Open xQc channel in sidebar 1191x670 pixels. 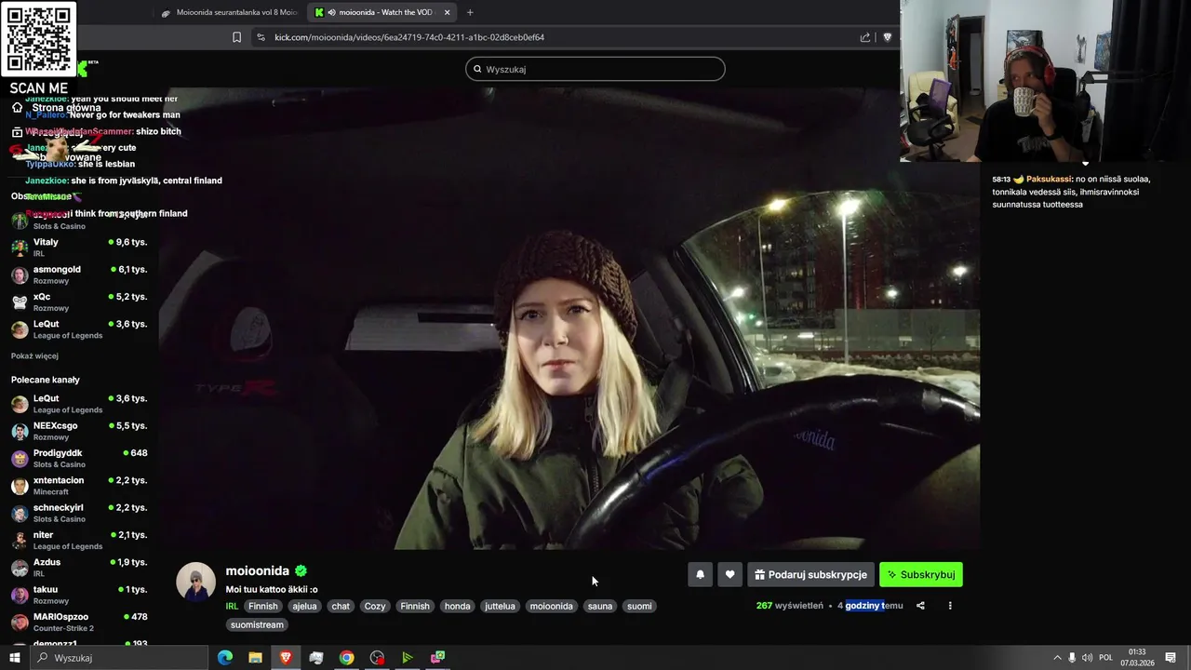79,301
